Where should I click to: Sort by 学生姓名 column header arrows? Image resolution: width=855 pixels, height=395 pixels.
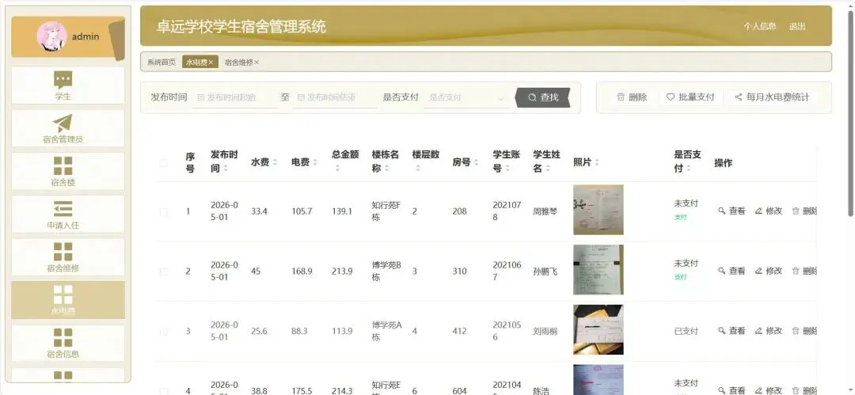point(548,169)
